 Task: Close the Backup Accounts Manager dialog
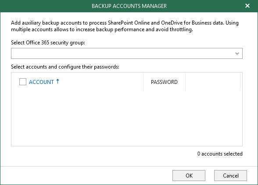click(247, 6)
